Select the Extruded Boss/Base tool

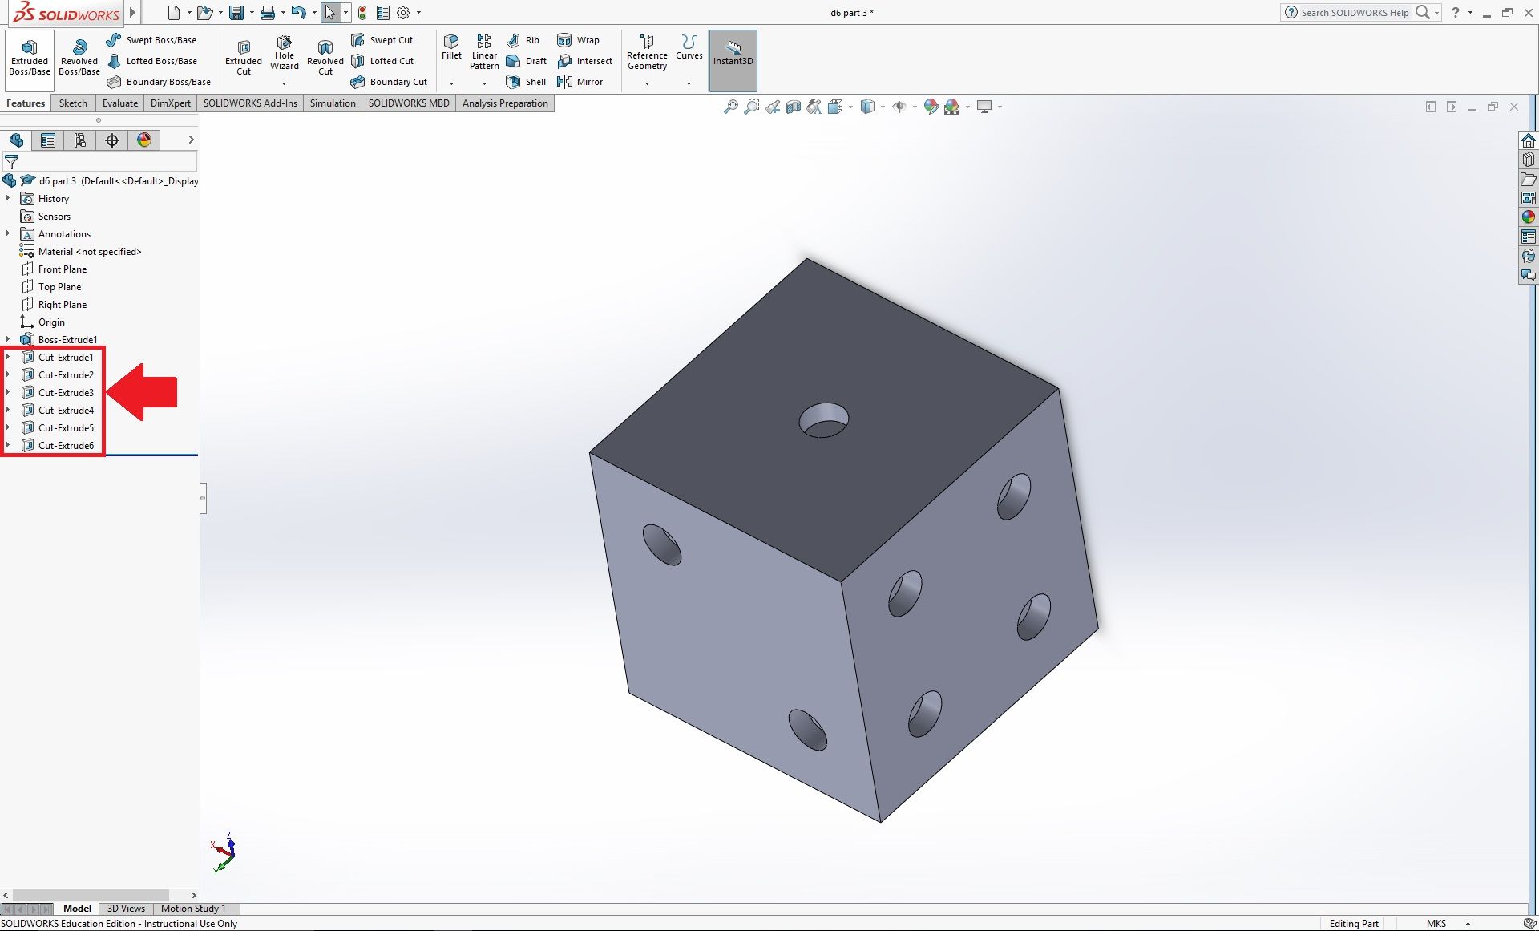(29, 59)
